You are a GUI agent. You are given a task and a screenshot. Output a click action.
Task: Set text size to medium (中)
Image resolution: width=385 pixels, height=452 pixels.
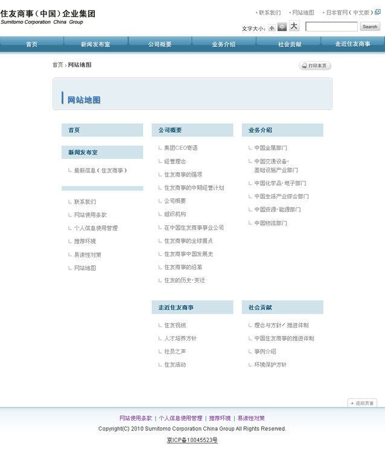click(x=282, y=27)
